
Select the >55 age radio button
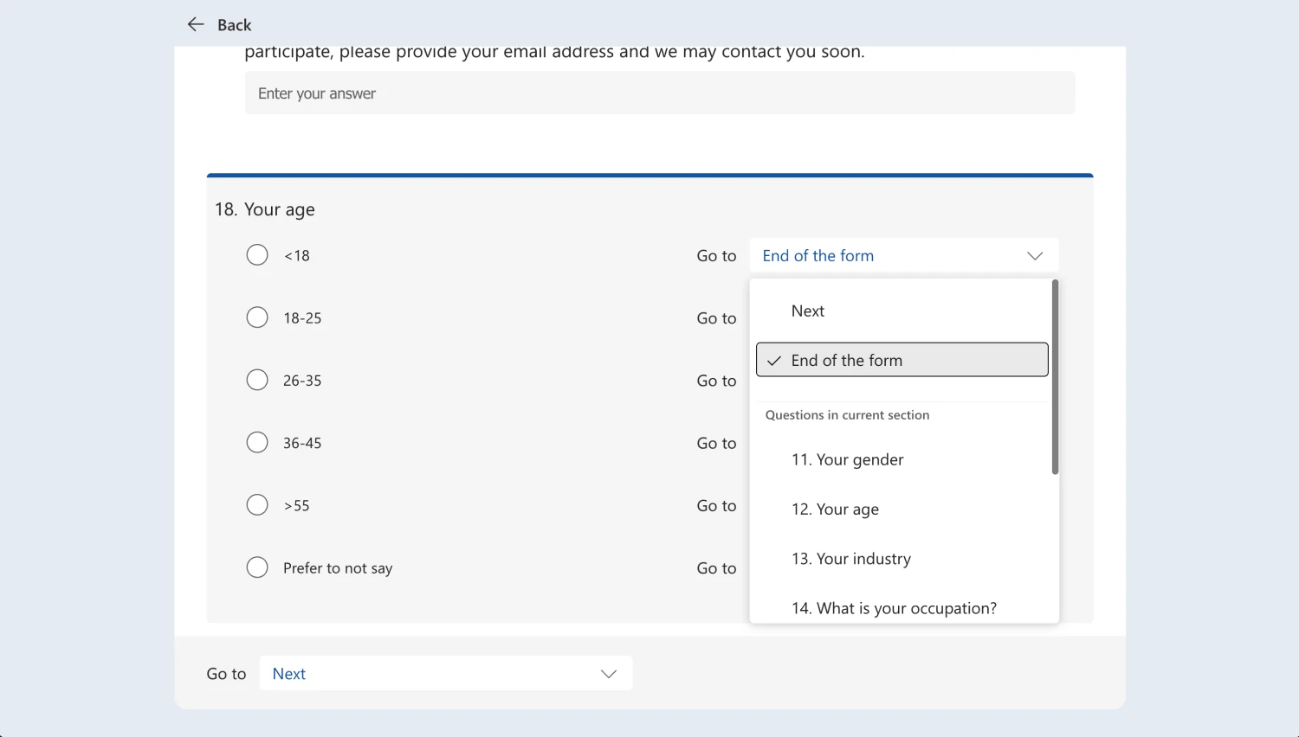tap(257, 505)
